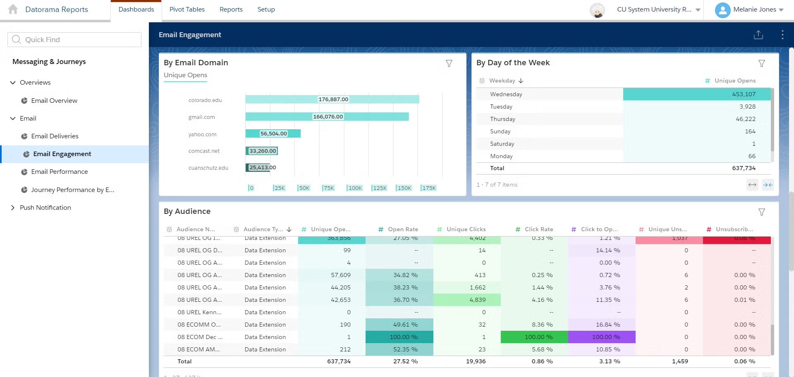Switch to the Pivot Tables tab

[187, 9]
